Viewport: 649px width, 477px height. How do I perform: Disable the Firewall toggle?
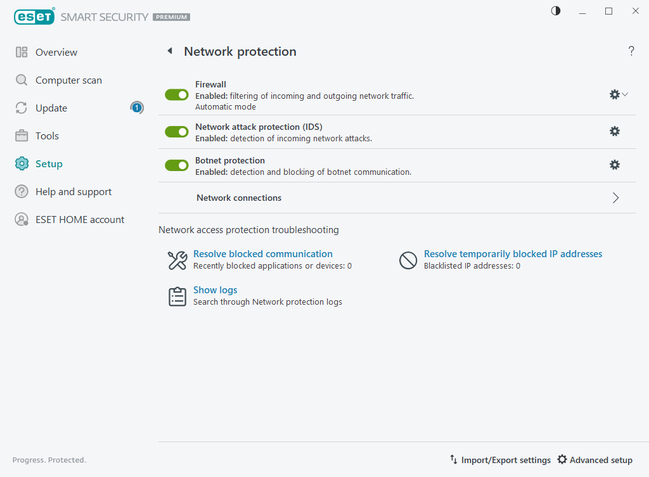[x=176, y=94]
